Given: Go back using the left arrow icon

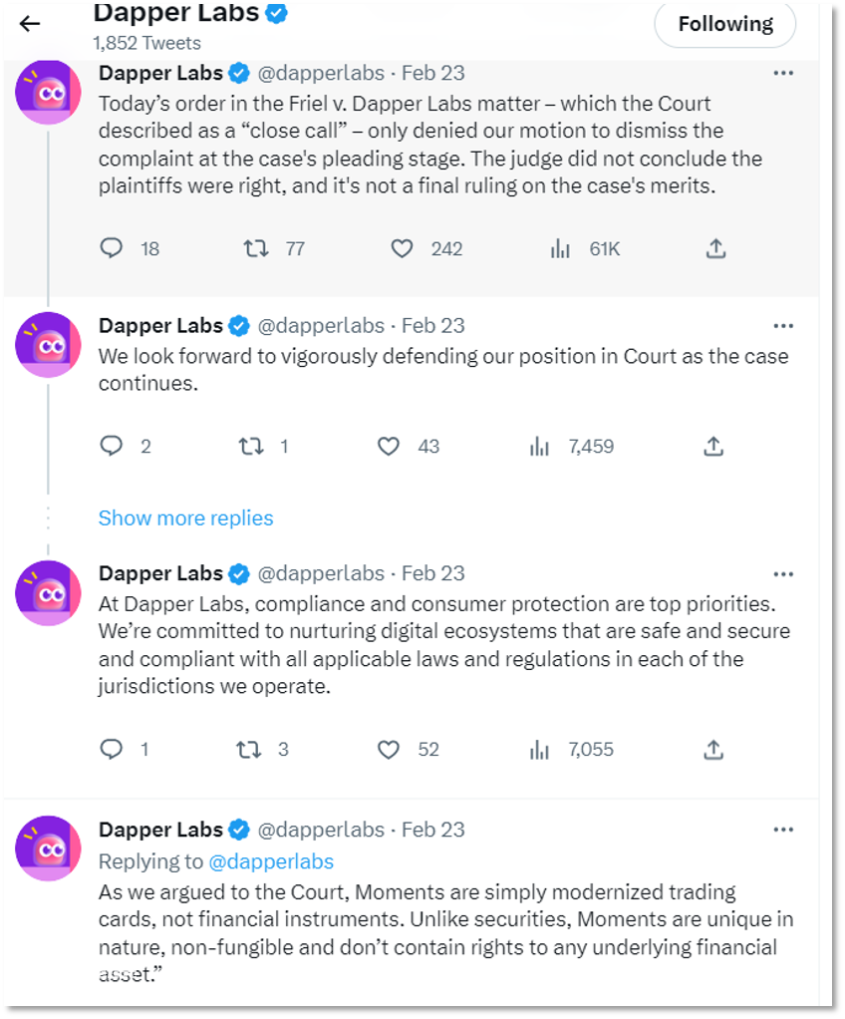Looking at the screenshot, I should coord(30,24).
